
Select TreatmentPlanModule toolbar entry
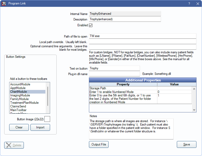[24, 103]
